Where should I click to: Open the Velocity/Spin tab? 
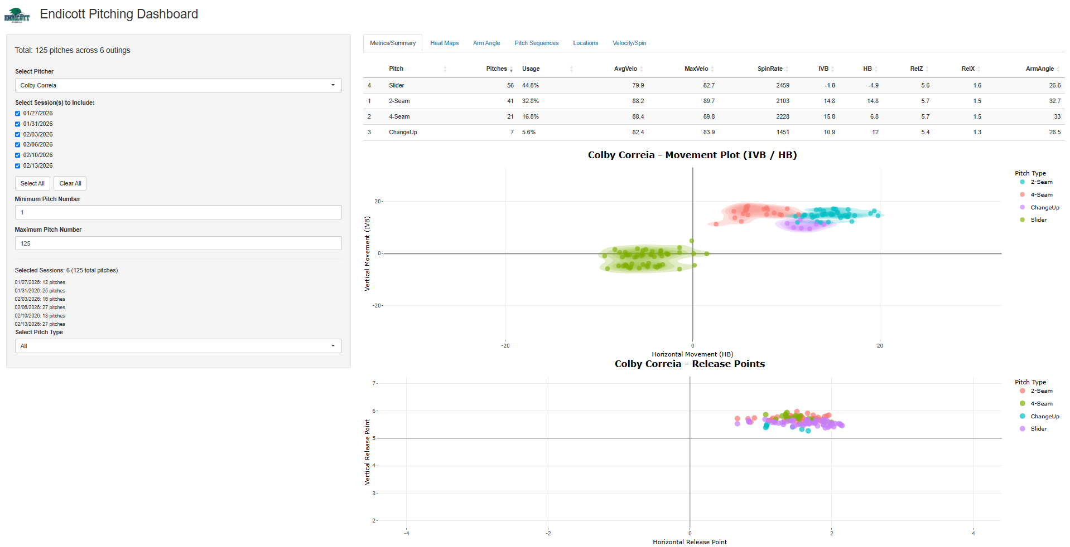(x=629, y=43)
